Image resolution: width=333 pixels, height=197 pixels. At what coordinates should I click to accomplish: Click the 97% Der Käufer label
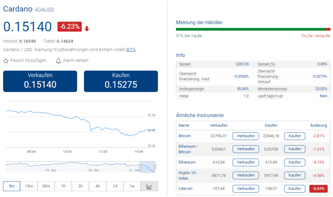coord(189,36)
